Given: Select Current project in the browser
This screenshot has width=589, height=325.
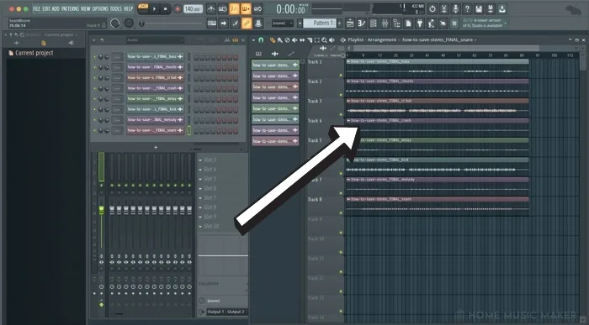Looking at the screenshot, I should (34, 53).
